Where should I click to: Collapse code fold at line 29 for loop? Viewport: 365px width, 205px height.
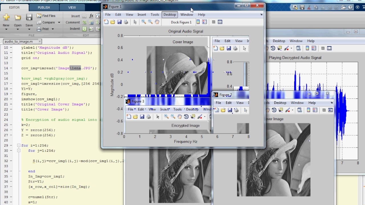(x=19, y=145)
